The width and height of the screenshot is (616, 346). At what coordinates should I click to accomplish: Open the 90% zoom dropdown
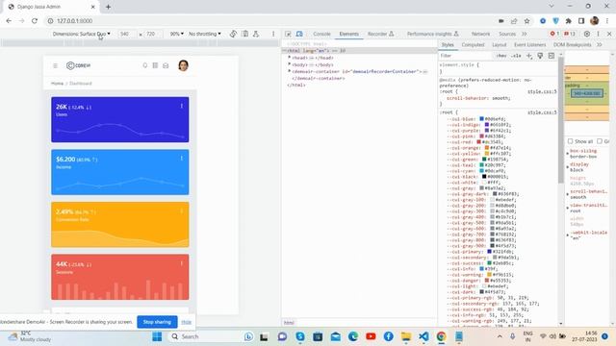point(176,35)
